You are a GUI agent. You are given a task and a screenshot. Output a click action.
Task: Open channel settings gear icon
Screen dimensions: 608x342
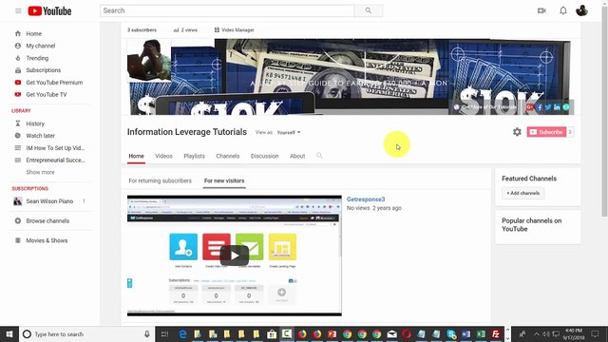[517, 132]
